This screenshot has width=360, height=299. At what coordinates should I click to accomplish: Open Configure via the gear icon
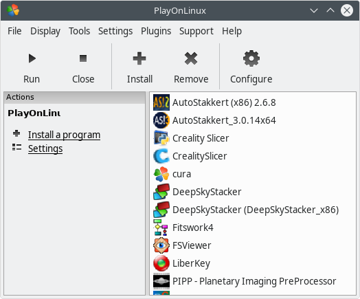click(x=251, y=58)
